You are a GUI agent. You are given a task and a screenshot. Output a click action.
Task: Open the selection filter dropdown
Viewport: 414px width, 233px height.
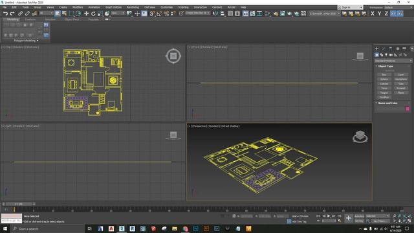(46, 13)
